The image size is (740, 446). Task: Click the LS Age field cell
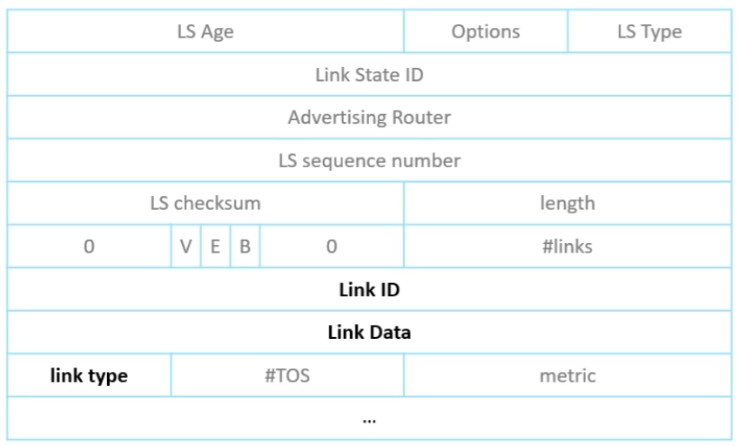205,32
